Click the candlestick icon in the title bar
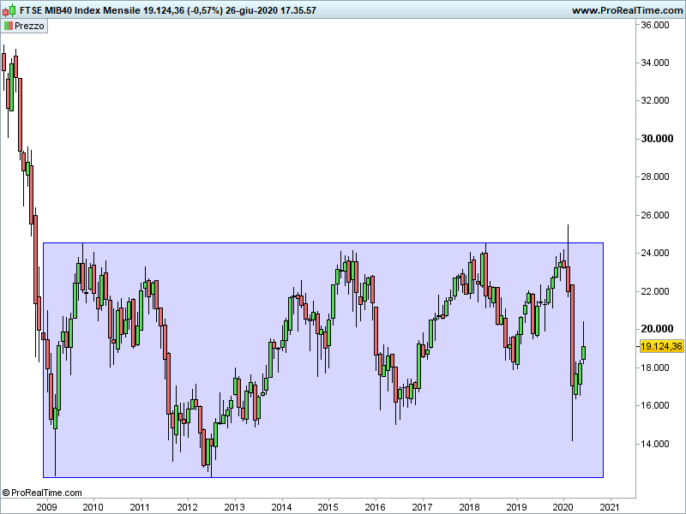The image size is (686, 514). tap(9, 10)
